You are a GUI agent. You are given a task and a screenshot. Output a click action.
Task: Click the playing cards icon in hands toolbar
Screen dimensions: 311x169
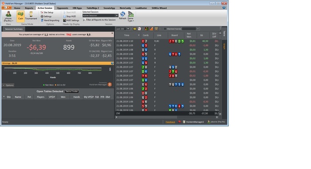coord(140,29)
